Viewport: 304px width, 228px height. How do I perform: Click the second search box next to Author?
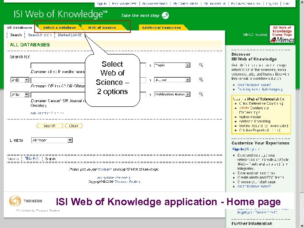pos(88,80)
